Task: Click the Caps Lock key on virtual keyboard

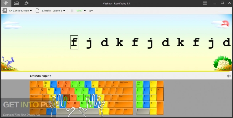Action: (36, 98)
